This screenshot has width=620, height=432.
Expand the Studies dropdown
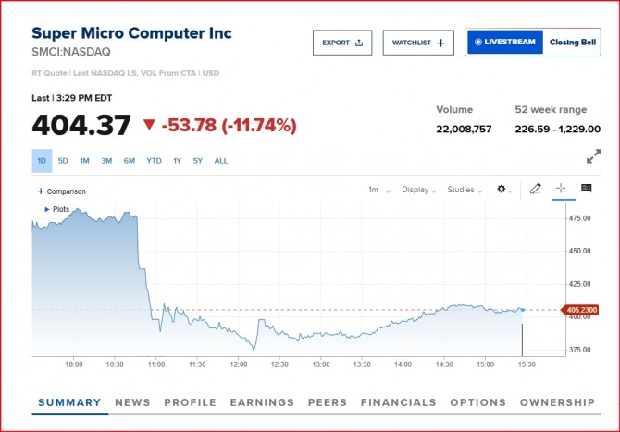point(465,190)
